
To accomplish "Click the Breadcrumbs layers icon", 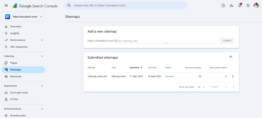I will [x=6, y=115].
